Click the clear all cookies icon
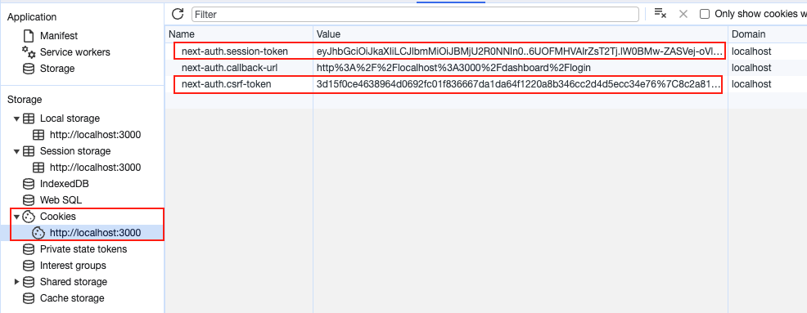Viewport: 807px width, 313px height. click(660, 14)
